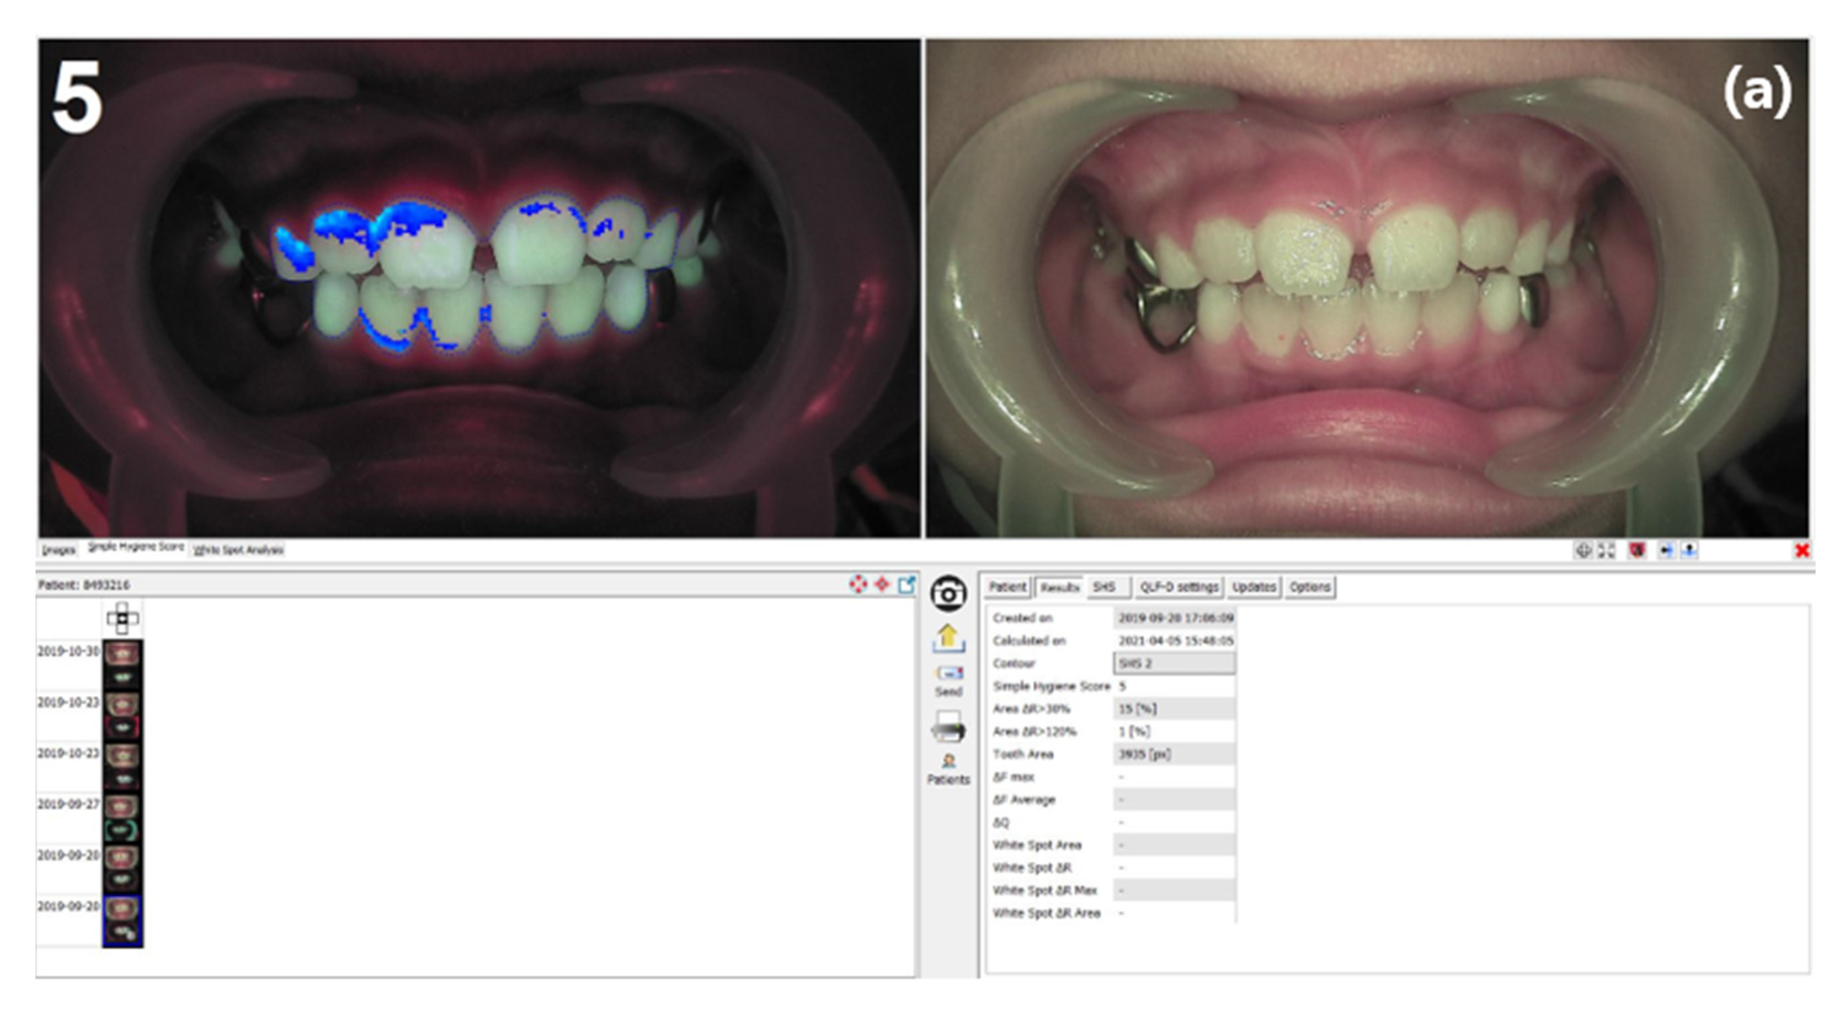
Task: Click the red shield icon in image toolbar
Action: coord(1638,550)
